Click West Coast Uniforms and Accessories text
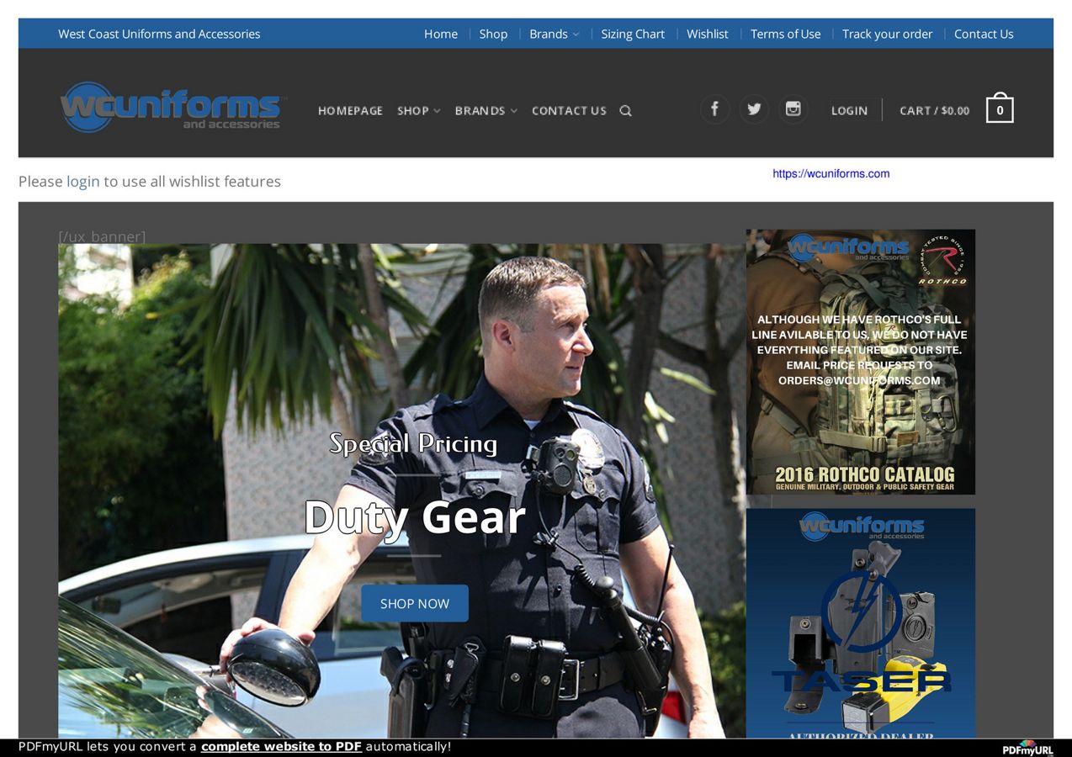 159,34
